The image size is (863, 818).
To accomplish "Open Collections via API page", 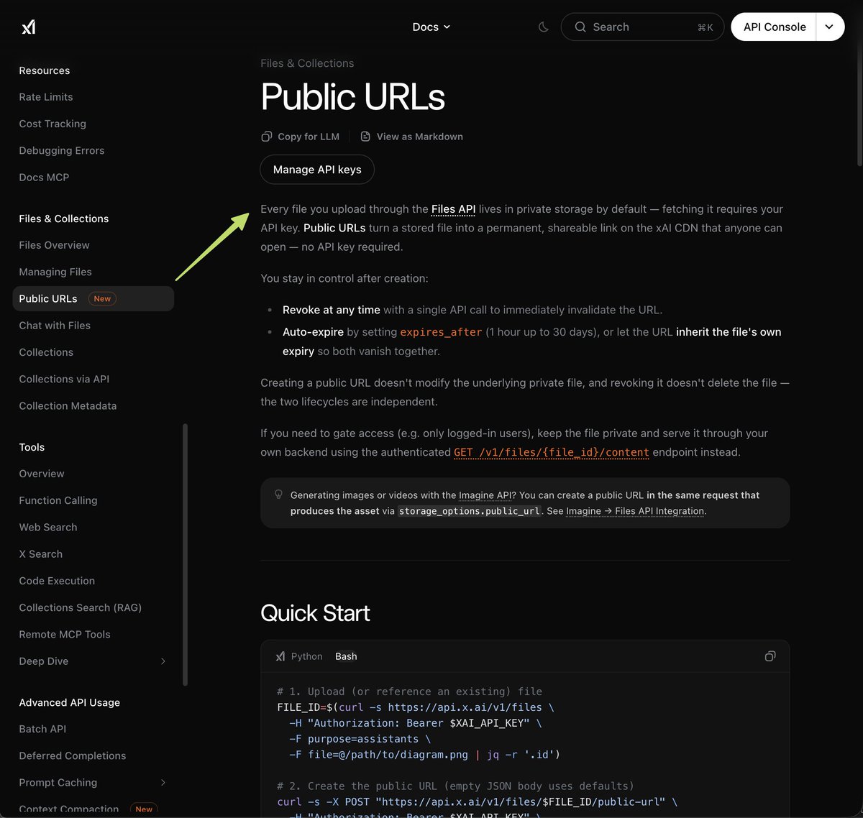I will click(x=64, y=379).
